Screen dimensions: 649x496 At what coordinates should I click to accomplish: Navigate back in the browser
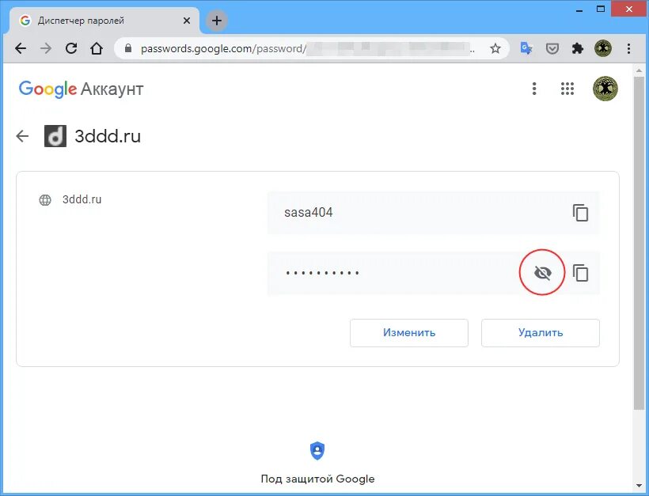[x=21, y=48]
